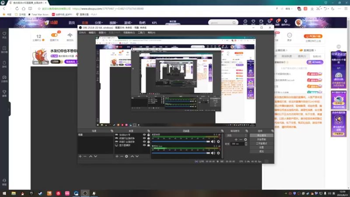Screen dimensions: 350x197
Task: Click the browser home icon
Action: click(x=24, y=8)
